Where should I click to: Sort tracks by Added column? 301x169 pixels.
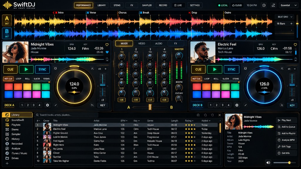tap(206, 121)
